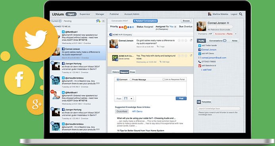The image size is (275, 146).
Task: Click the orange priority 2 marker
Action: point(125,27)
